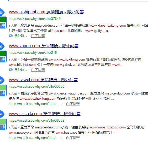Click green URL ask.seowhy.com/site/216
The width and height of the screenshot is (148, 142).
(x=33, y=52)
